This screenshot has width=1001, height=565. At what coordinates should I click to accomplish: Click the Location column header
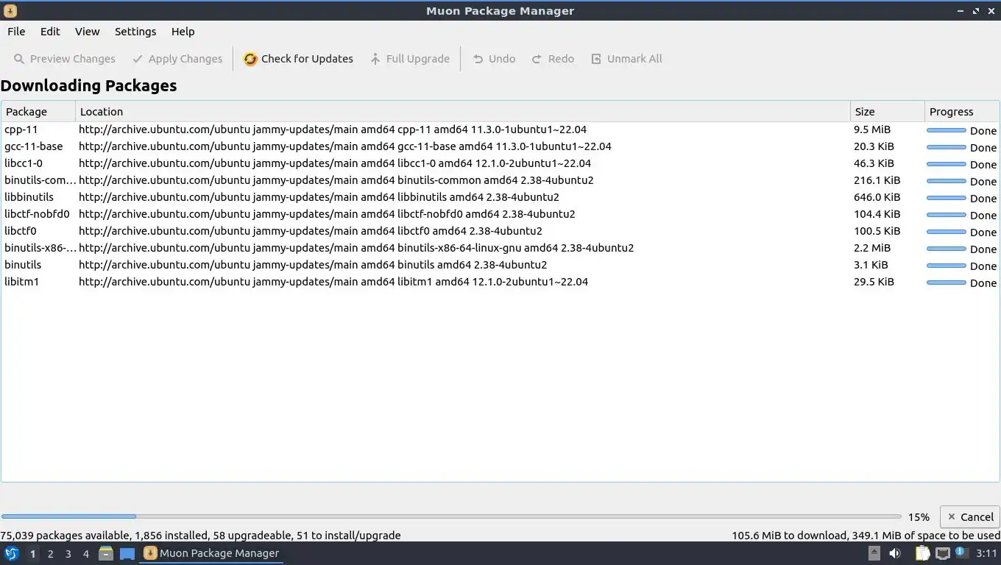[x=462, y=112]
